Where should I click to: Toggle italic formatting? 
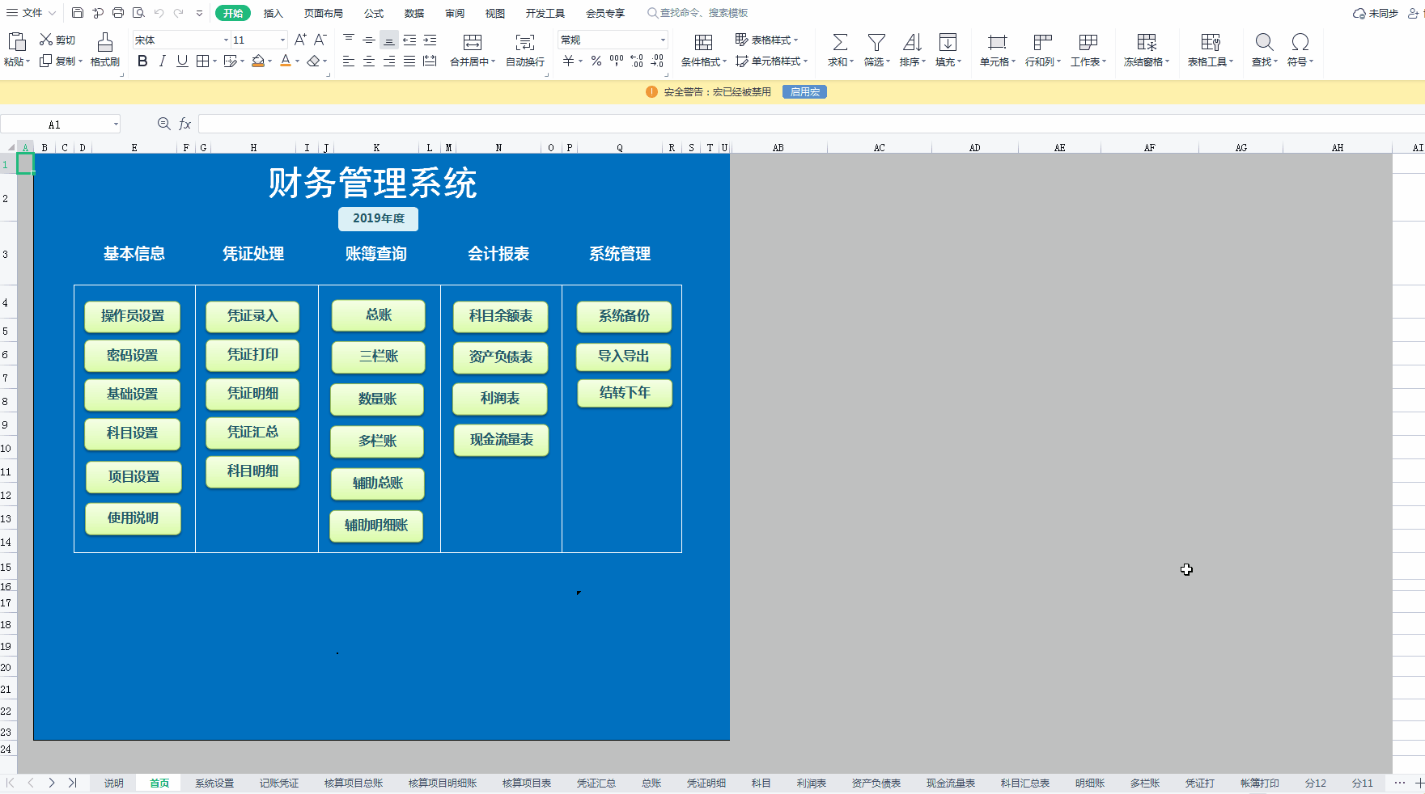point(162,61)
